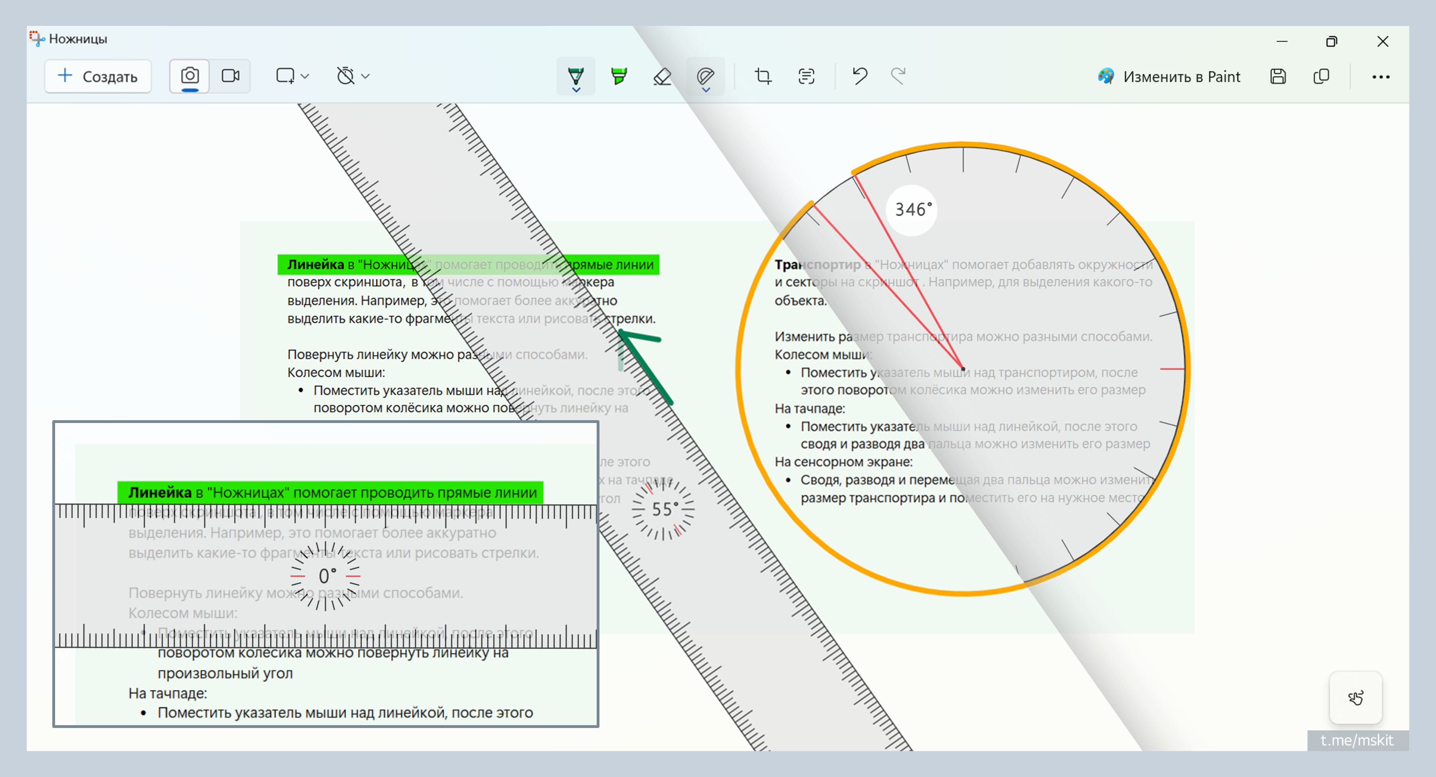
Task: Select the green highlighter tool
Action: (619, 76)
